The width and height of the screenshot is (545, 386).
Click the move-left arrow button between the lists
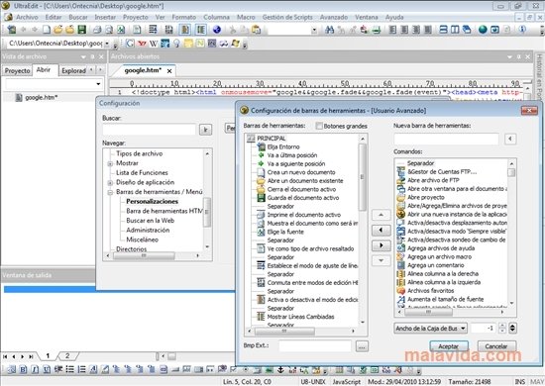click(x=381, y=230)
